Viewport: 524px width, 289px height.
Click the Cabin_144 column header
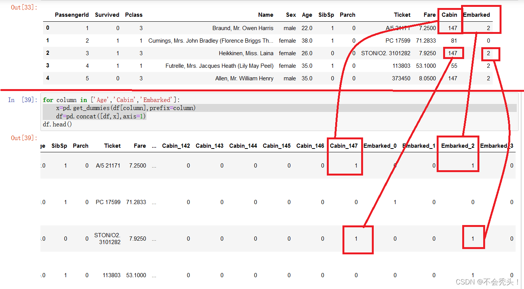pos(243,146)
